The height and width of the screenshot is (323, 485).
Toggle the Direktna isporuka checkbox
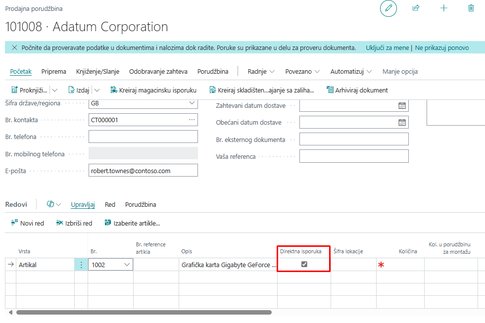304,265
